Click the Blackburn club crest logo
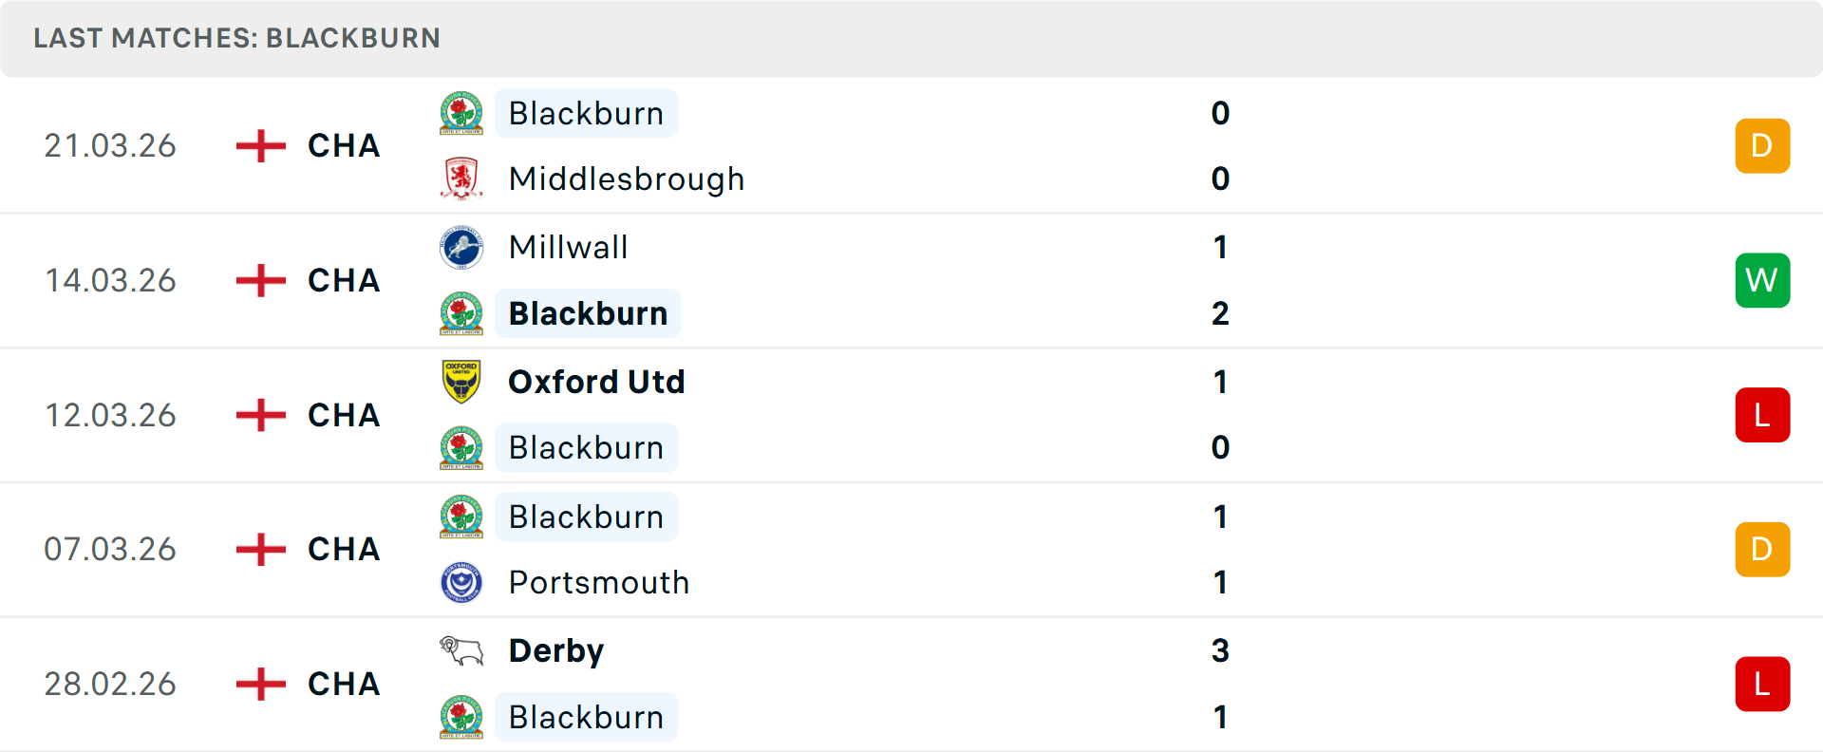This screenshot has height=752, width=1823. (461, 113)
